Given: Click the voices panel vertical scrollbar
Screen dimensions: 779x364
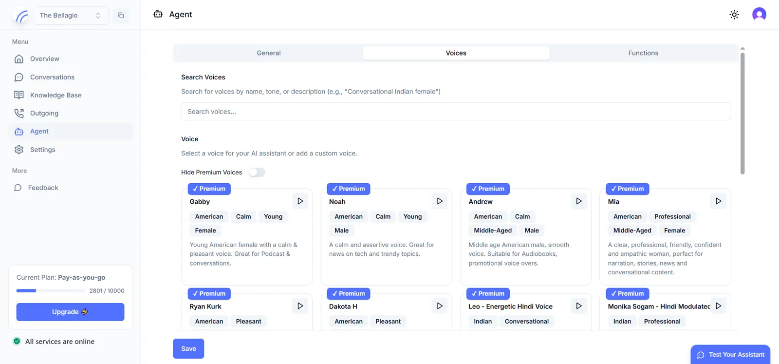Looking at the screenshot, I should coord(742,113).
